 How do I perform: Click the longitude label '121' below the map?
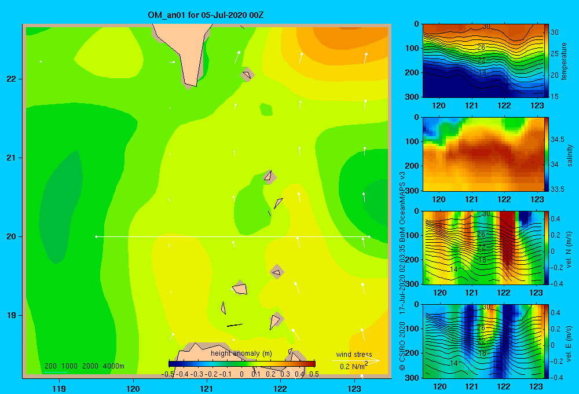pyautogui.click(x=207, y=388)
